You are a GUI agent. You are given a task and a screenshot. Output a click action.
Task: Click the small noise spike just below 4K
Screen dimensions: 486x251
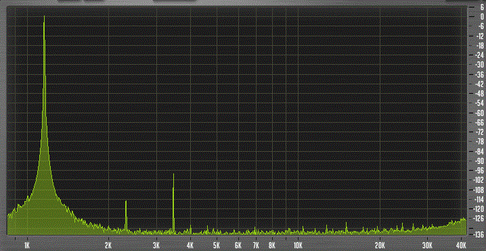point(190,229)
